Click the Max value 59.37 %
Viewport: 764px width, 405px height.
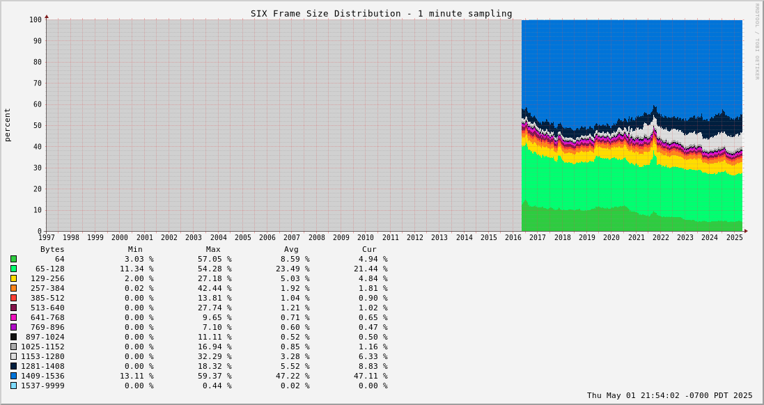point(215,376)
